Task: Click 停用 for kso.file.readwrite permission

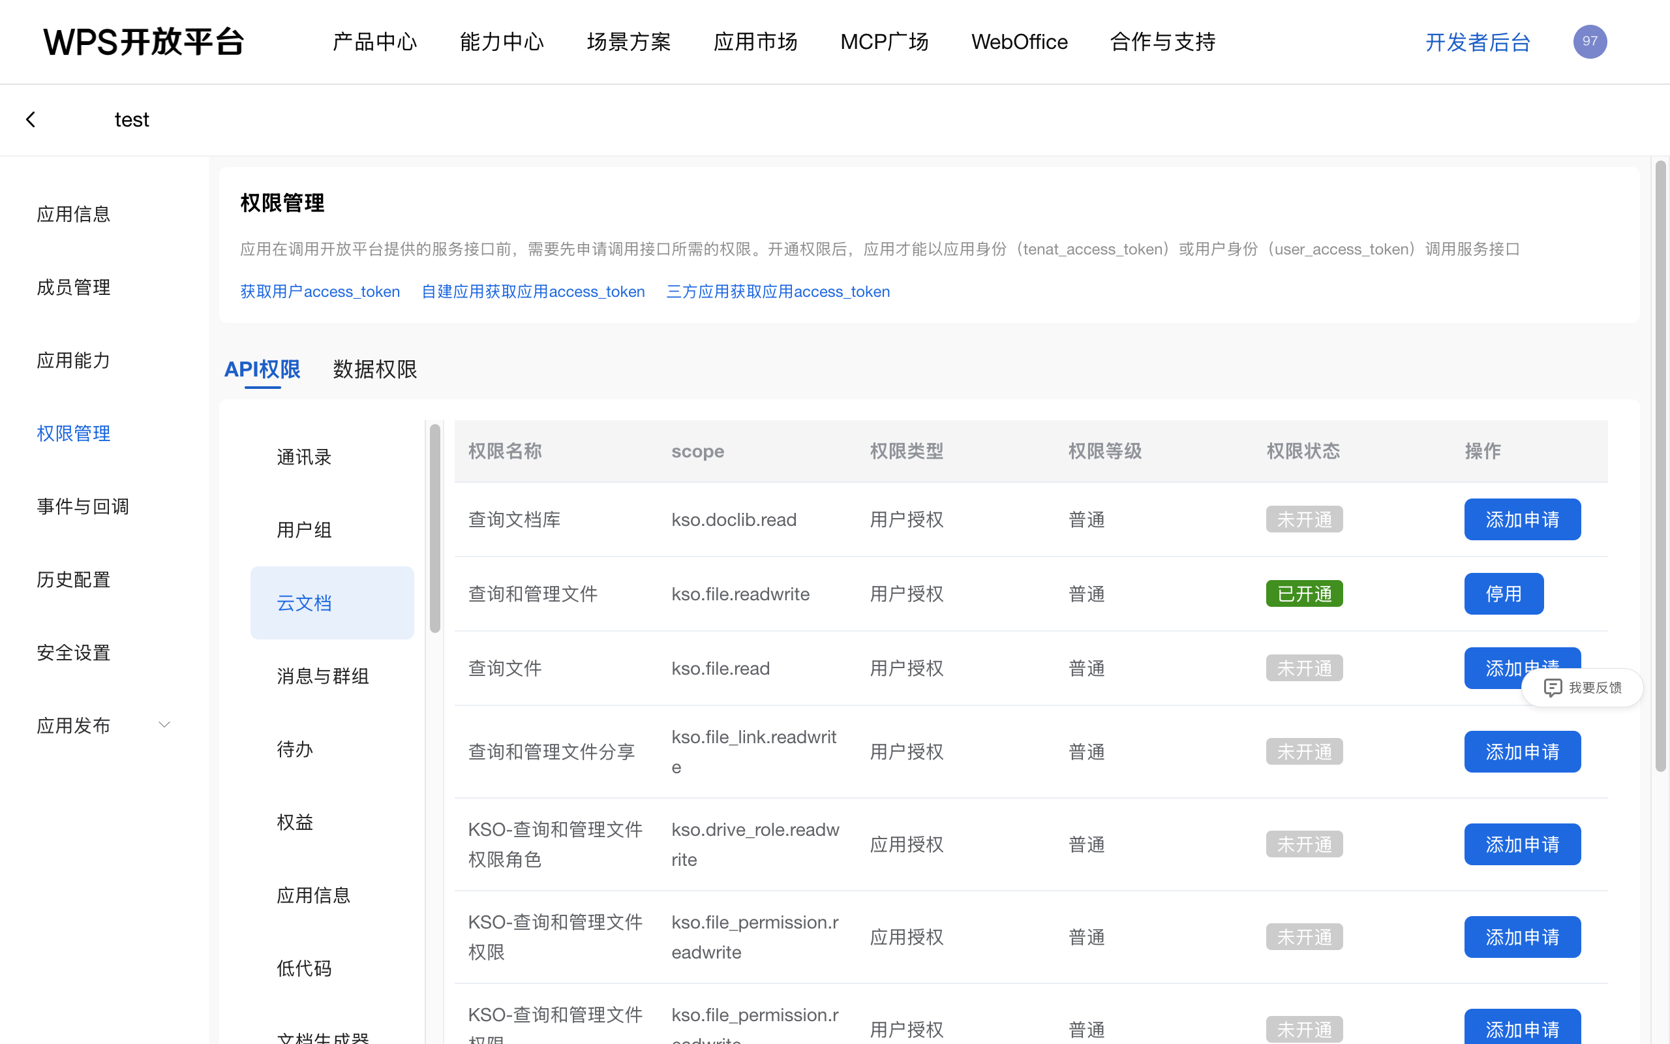Action: 1503,593
